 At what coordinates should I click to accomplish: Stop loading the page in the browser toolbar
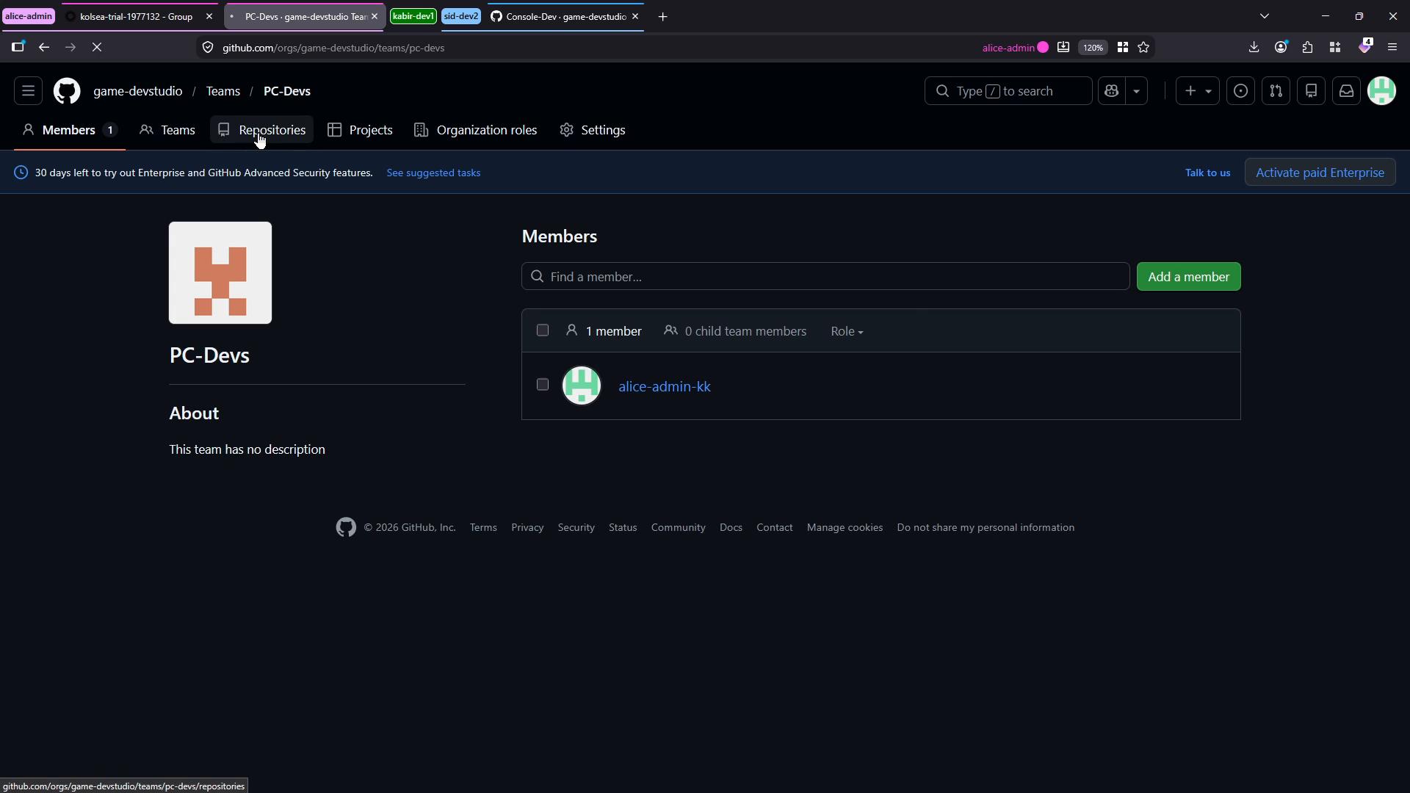click(97, 47)
